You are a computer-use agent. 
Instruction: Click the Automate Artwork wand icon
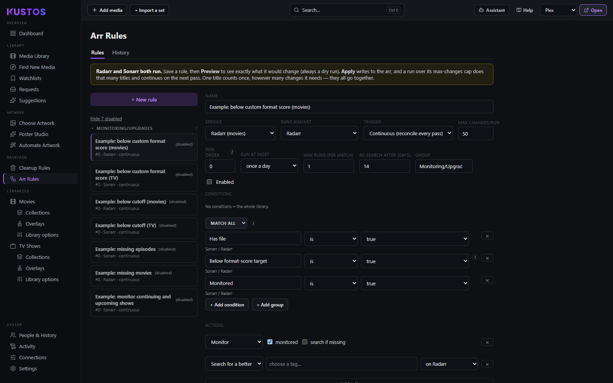point(13,145)
